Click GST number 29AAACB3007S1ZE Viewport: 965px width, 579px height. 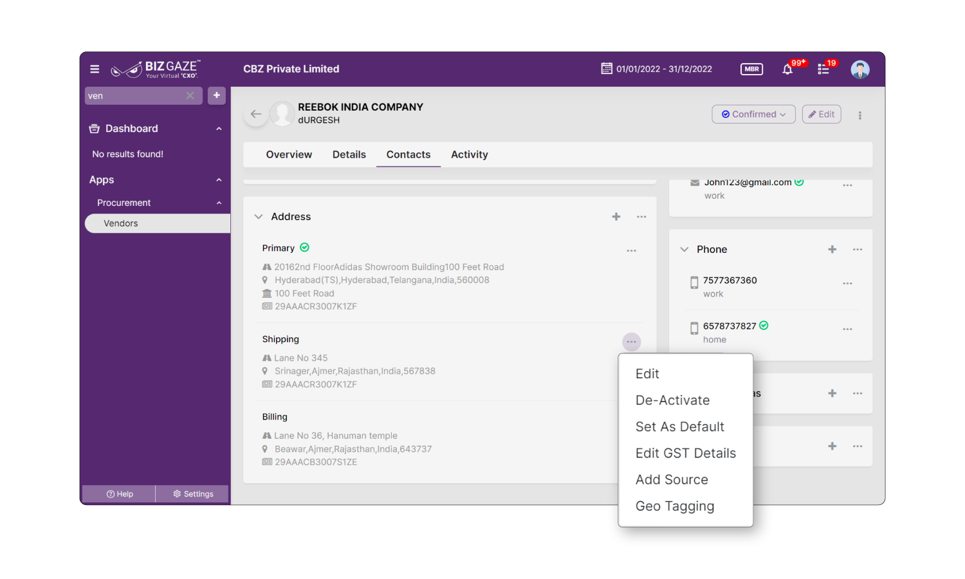coord(316,462)
